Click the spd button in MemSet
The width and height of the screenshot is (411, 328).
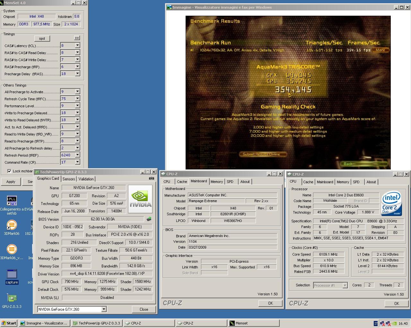click(x=42, y=38)
